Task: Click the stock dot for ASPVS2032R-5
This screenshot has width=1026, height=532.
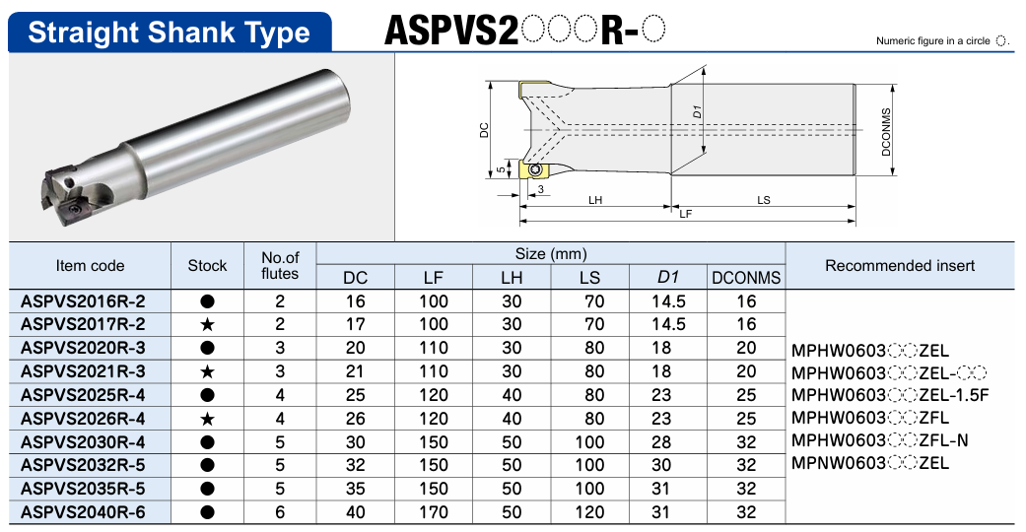Action: point(207,465)
